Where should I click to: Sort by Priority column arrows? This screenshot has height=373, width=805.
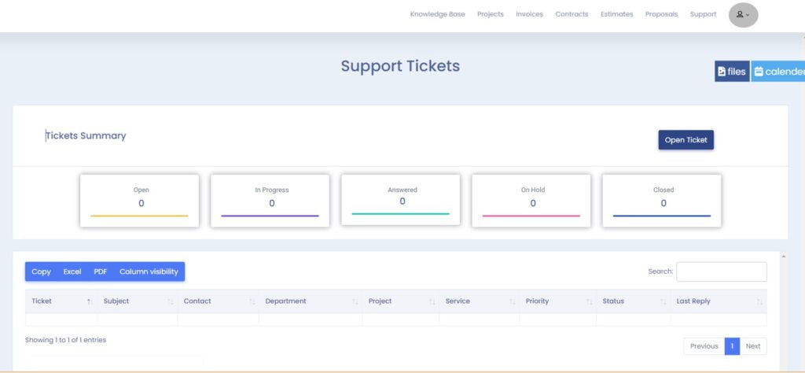[x=589, y=301]
